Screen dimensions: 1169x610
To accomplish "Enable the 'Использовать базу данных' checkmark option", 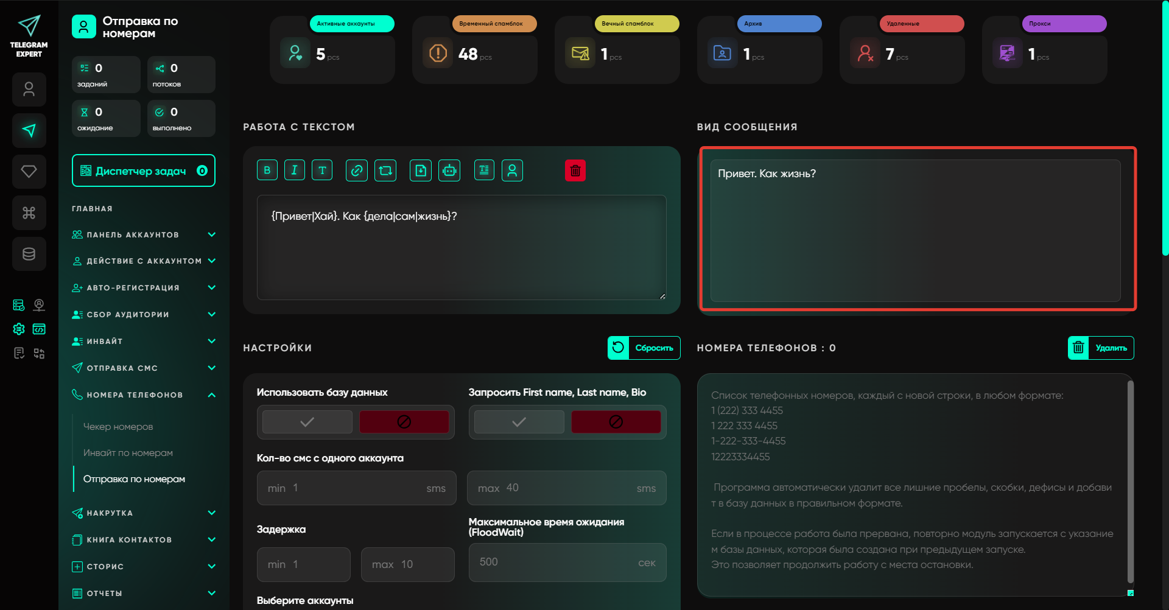I will click(x=307, y=422).
